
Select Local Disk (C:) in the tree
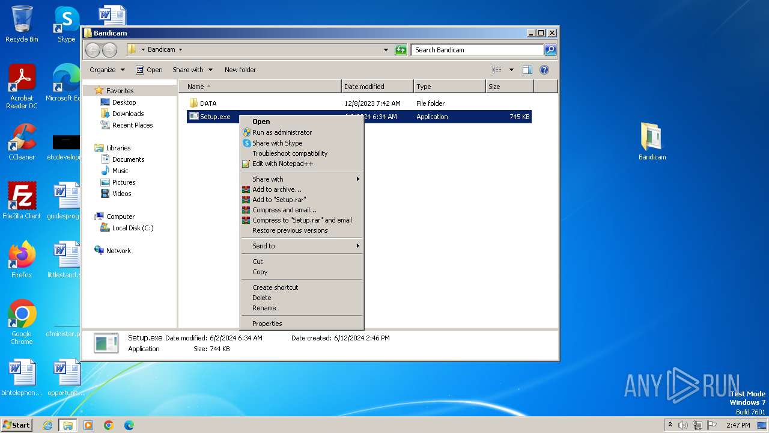tap(133, 228)
